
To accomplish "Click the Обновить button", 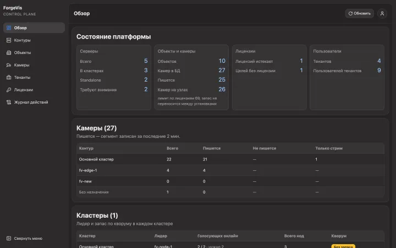I will click(x=359, y=13).
